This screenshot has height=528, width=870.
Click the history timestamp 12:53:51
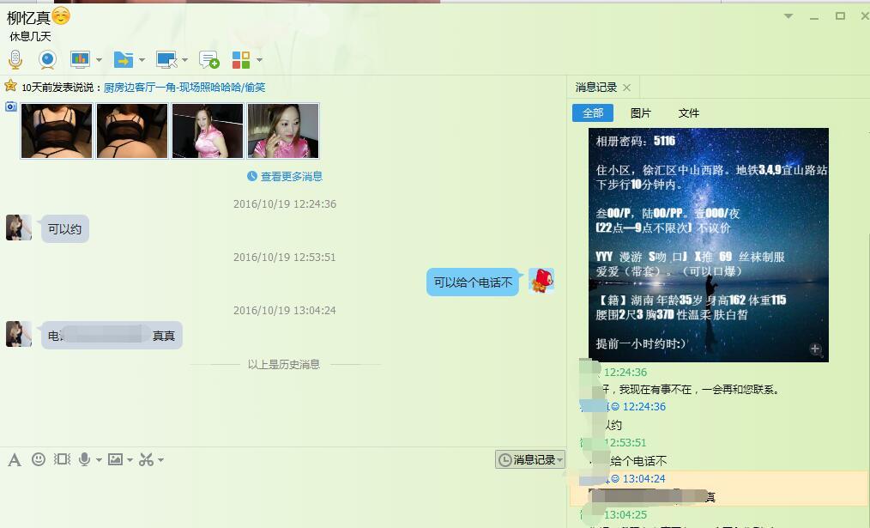(x=625, y=442)
